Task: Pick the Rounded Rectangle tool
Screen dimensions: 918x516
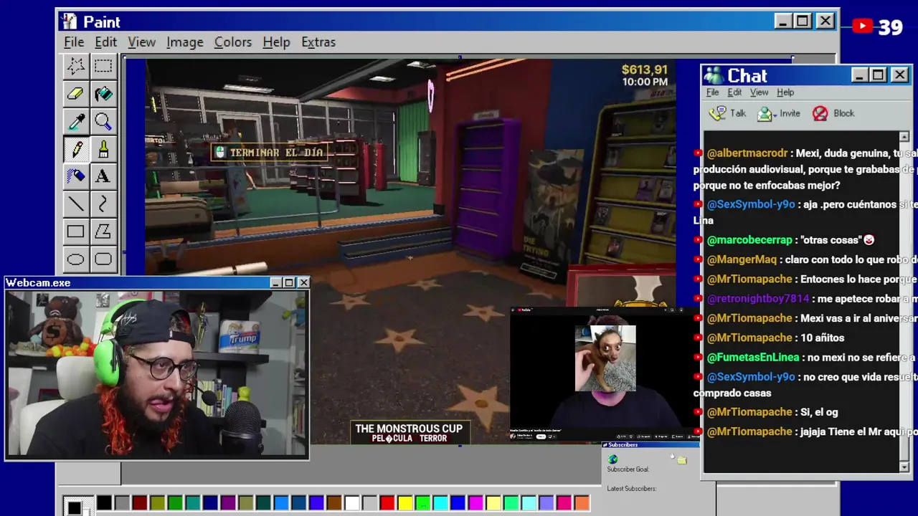Action: pos(103,259)
